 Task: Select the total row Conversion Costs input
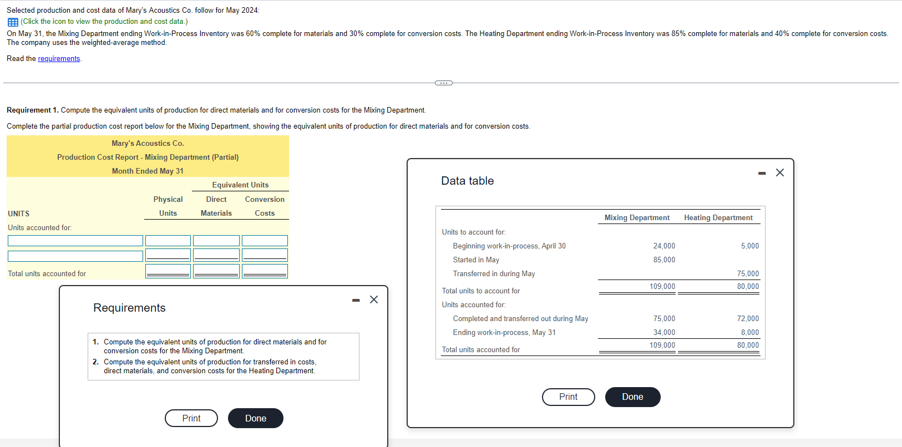(x=265, y=271)
